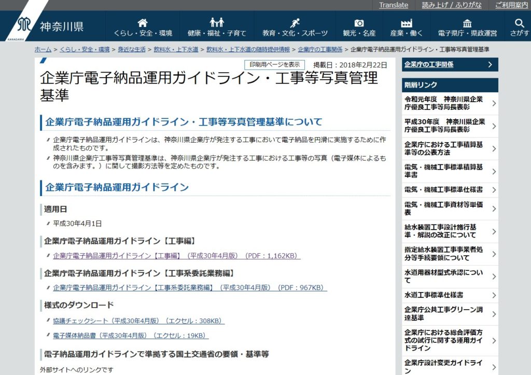Click the Kanagawa prefecture logo icon

point(24,25)
